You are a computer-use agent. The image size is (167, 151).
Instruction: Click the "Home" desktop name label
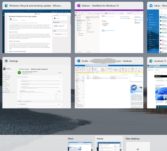pyautogui.click(x=100, y=139)
